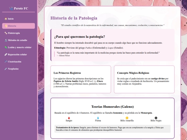Click the blue droplet icon above Flema
Viewport: 187px width, 140px height.
[98, 118]
